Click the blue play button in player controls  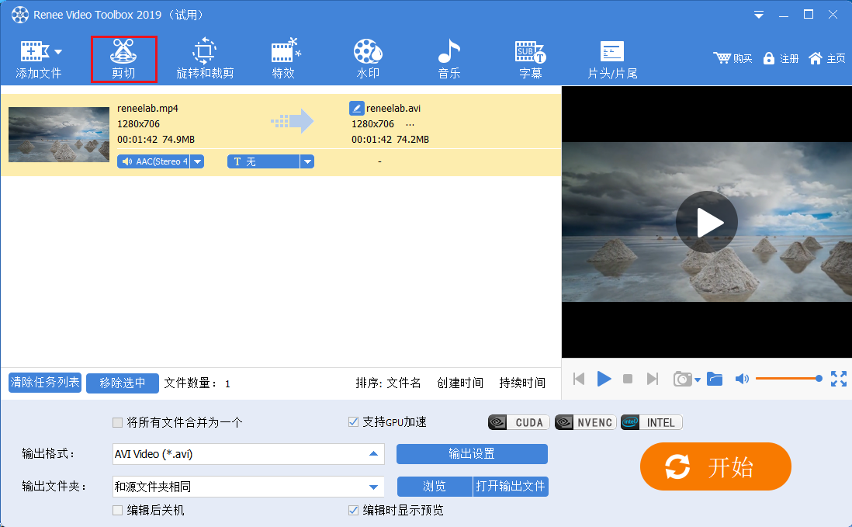604,379
